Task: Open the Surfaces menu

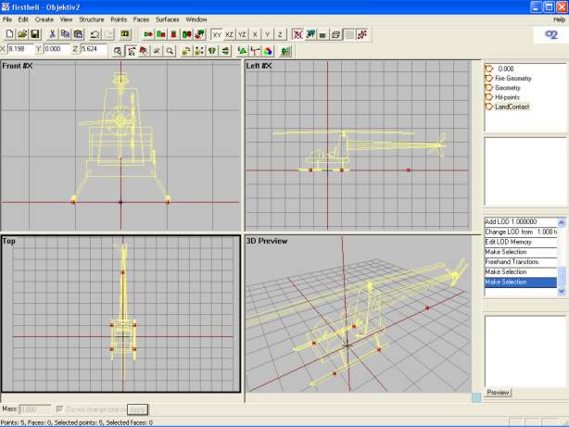Action: point(168,19)
